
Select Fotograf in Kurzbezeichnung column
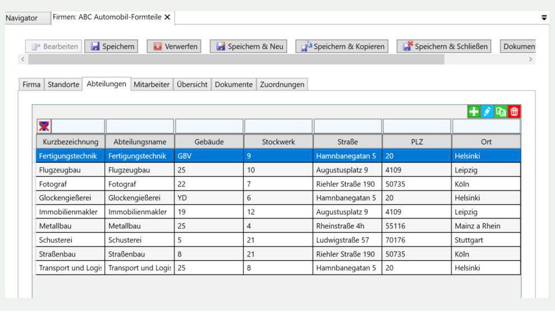71,184
